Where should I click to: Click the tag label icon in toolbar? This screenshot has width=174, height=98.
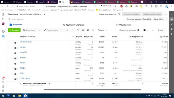coord(93,30)
